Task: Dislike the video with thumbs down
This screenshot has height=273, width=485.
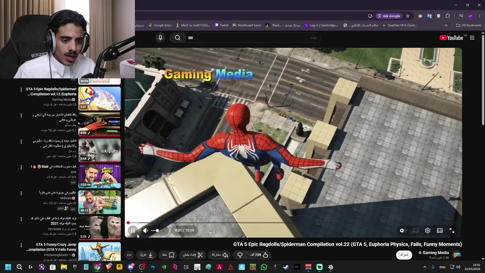Action: [x=240, y=255]
